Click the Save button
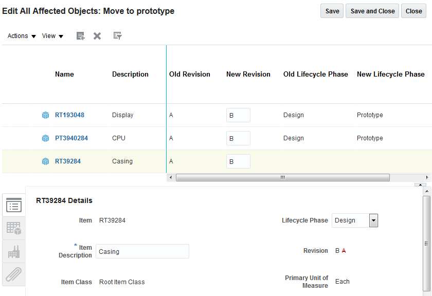The image size is (432, 296). click(332, 11)
